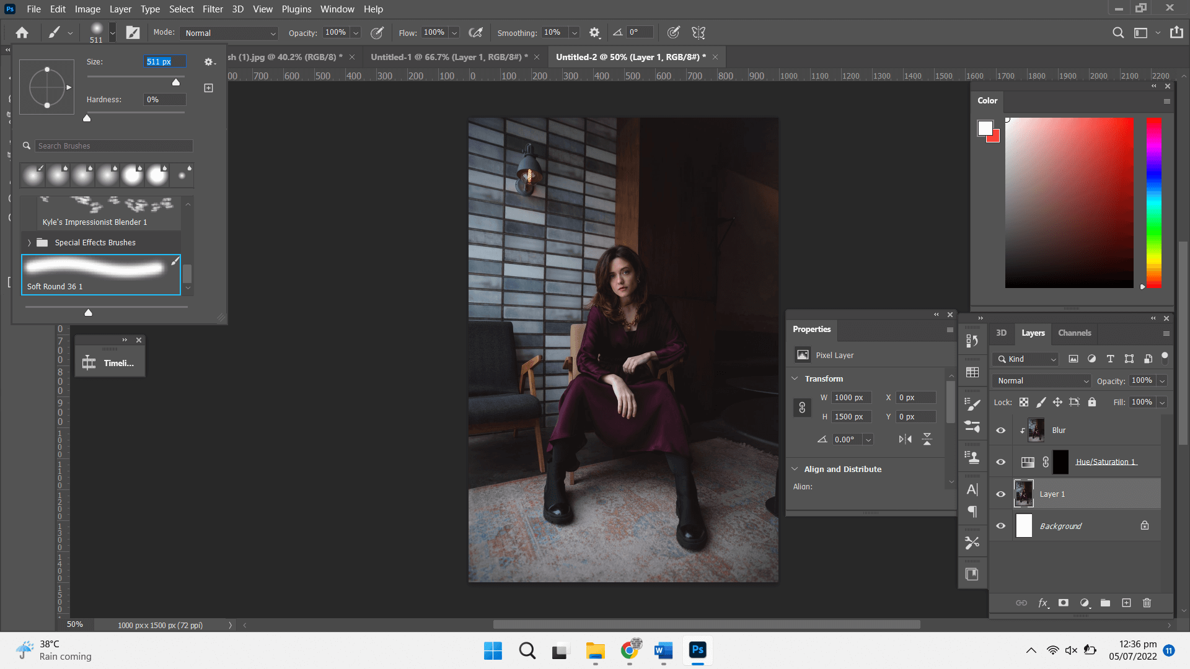1190x669 pixels.
Task: Hide the Layer 1 visibility
Action: click(x=1000, y=493)
